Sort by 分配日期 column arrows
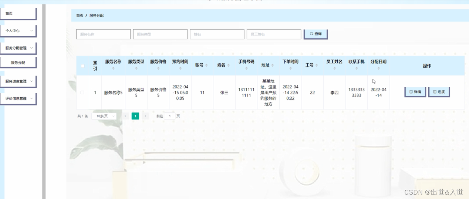469x199 pixels. 378,68
